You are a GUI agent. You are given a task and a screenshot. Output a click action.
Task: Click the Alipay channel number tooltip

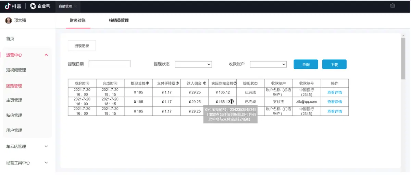pos(230,114)
